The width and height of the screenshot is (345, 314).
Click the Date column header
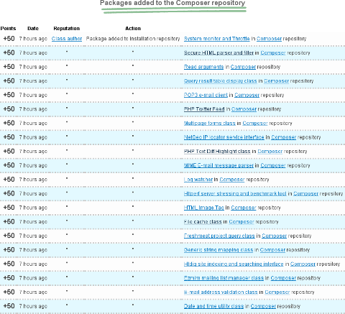[33, 29]
